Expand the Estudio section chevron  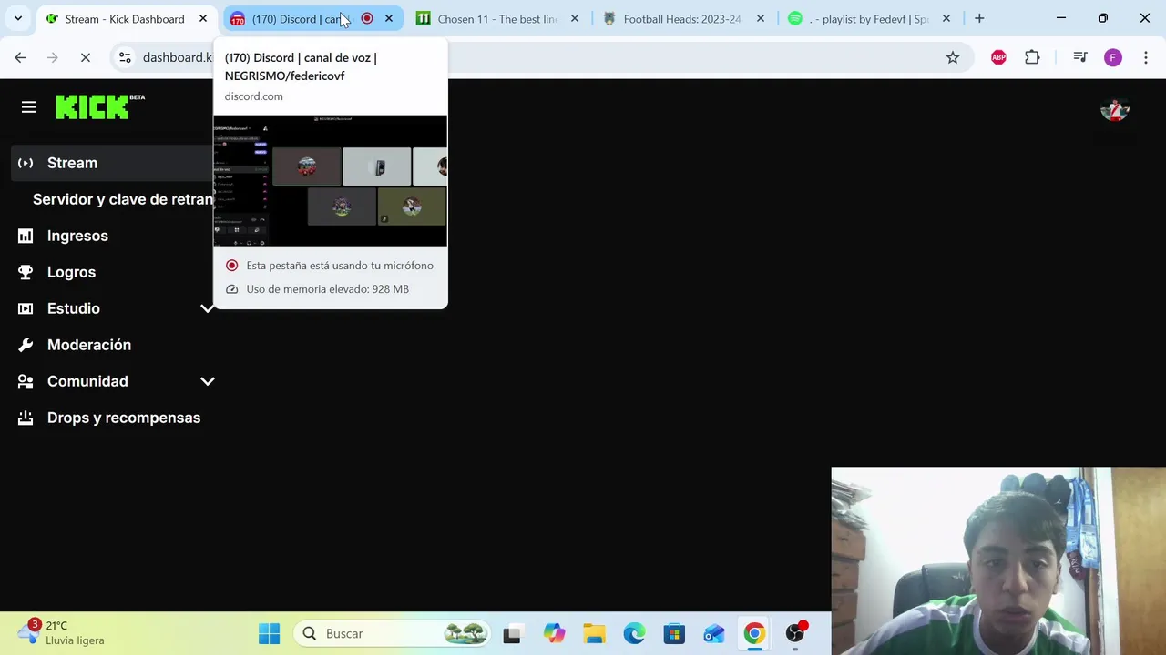[208, 308]
